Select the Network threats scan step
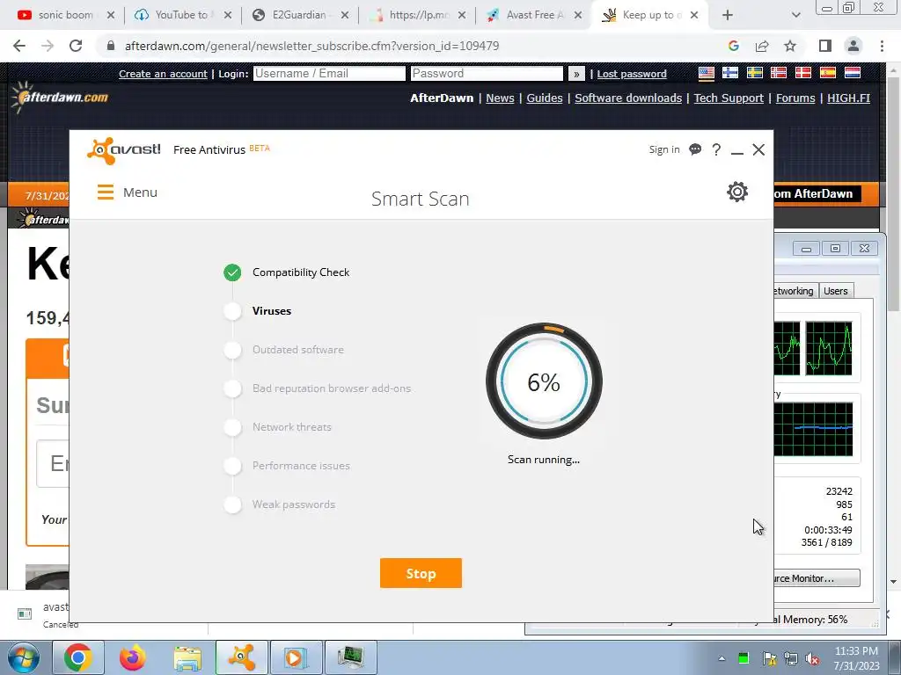 pos(292,427)
